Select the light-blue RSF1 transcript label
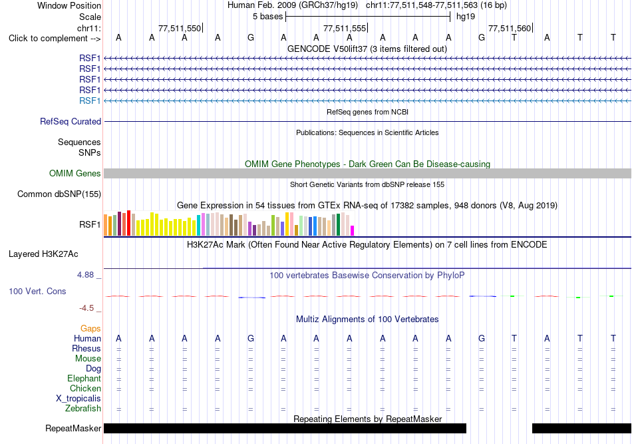Viewport: 632px width, 444px height. pyautogui.click(x=90, y=101)
